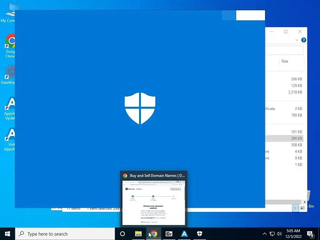
Task: Click the File Explorer search box
Action: tap(284, 50)
